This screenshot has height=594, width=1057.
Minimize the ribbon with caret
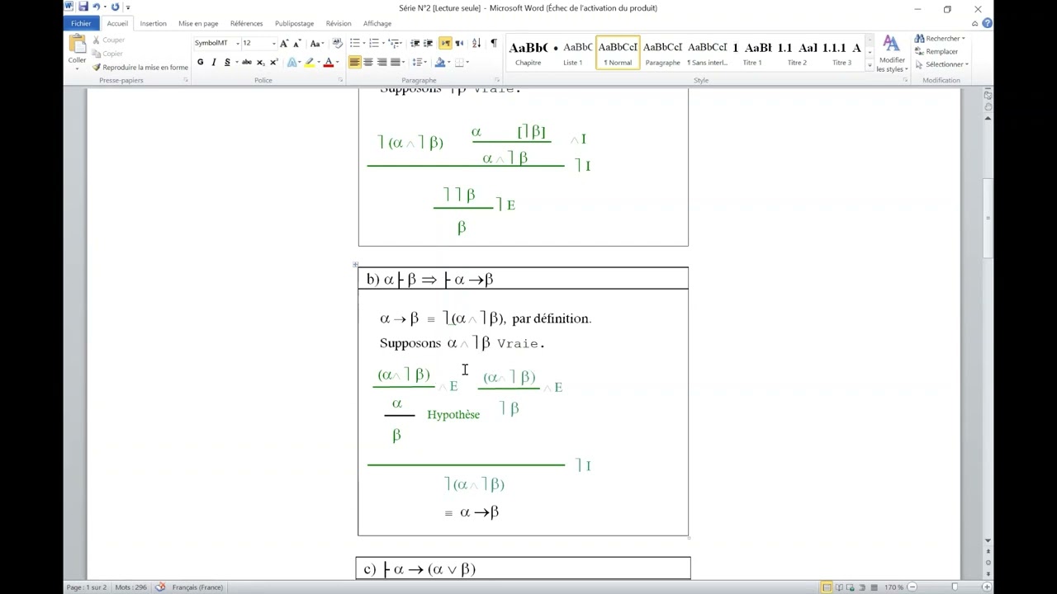coord(975,23)
